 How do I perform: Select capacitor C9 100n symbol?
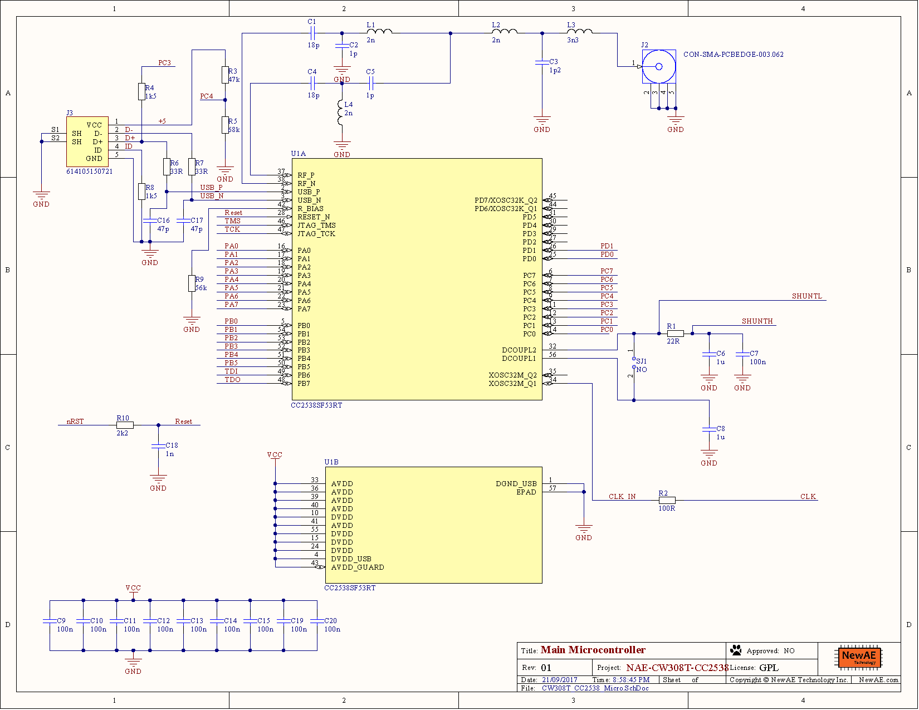point(50,621)
